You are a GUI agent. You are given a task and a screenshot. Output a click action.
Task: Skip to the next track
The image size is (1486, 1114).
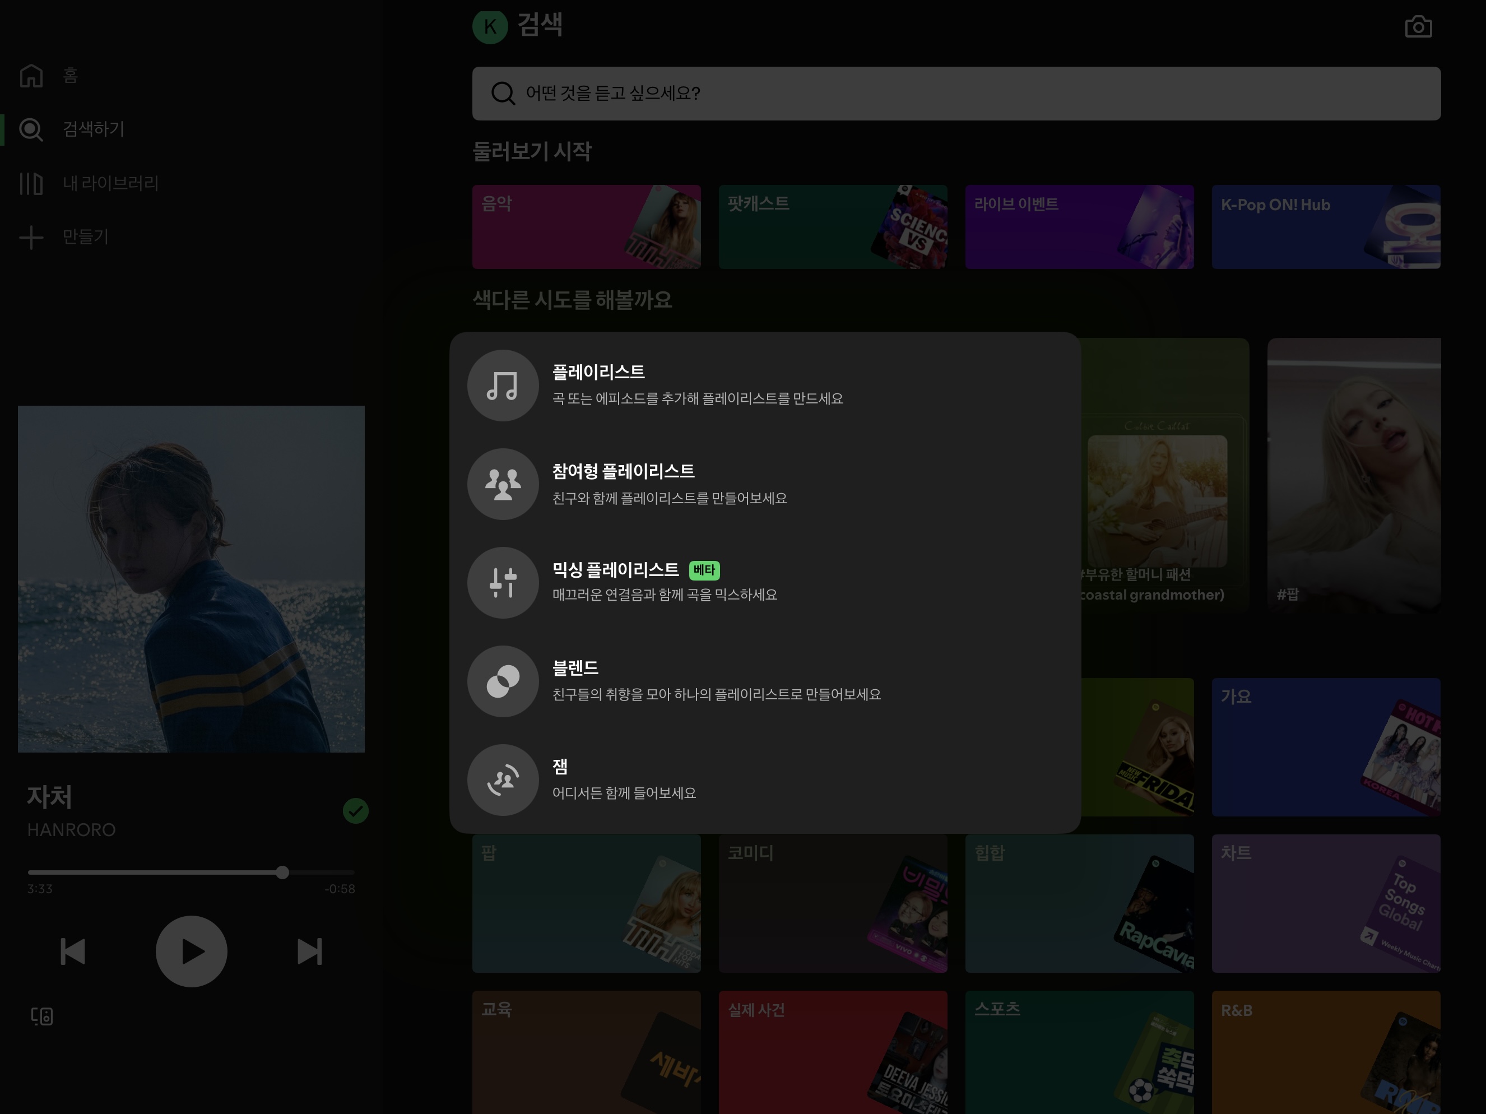310,951
